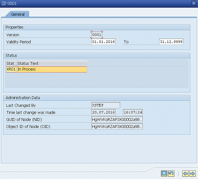Click the Object ID of Node field
Image resolution: width=198 pixels, height=179 pixels.
point(117,126)
